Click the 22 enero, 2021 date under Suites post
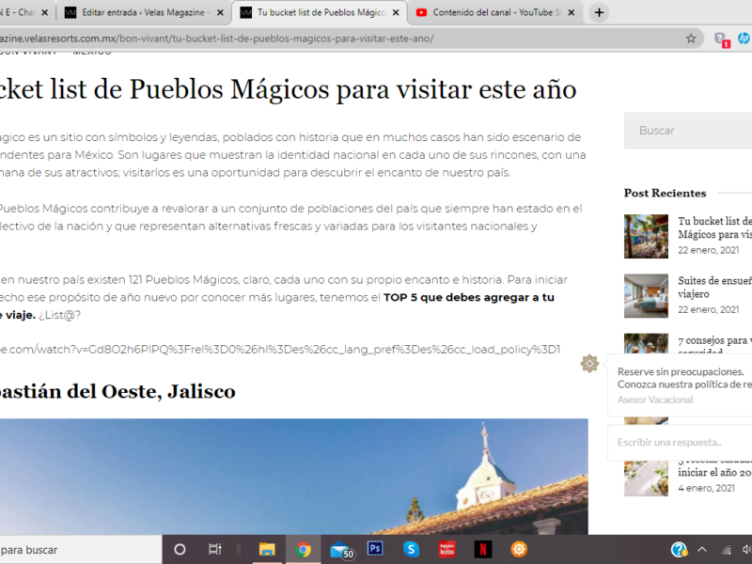752x564 pixels. click(x=709, y=309)
